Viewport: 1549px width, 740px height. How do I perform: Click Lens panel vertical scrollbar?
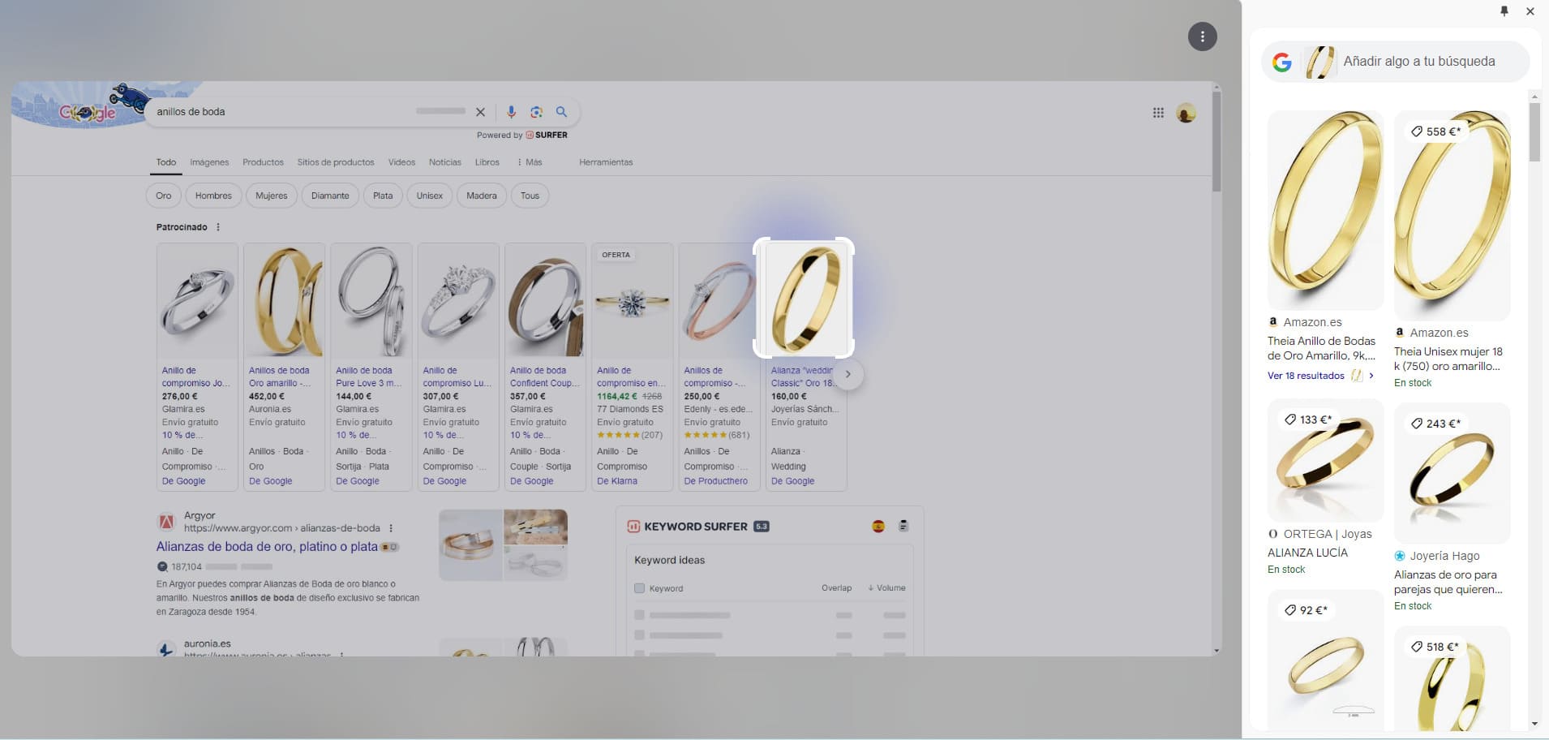click(1534, 131)
